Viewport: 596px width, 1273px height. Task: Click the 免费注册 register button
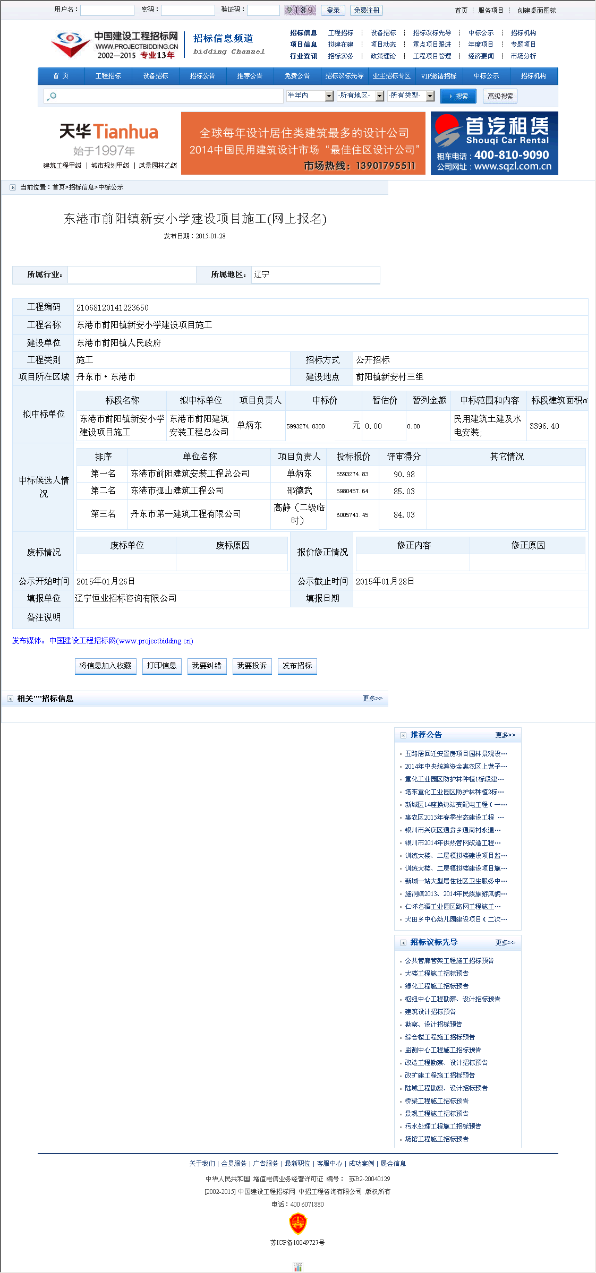tap(367, 10)
